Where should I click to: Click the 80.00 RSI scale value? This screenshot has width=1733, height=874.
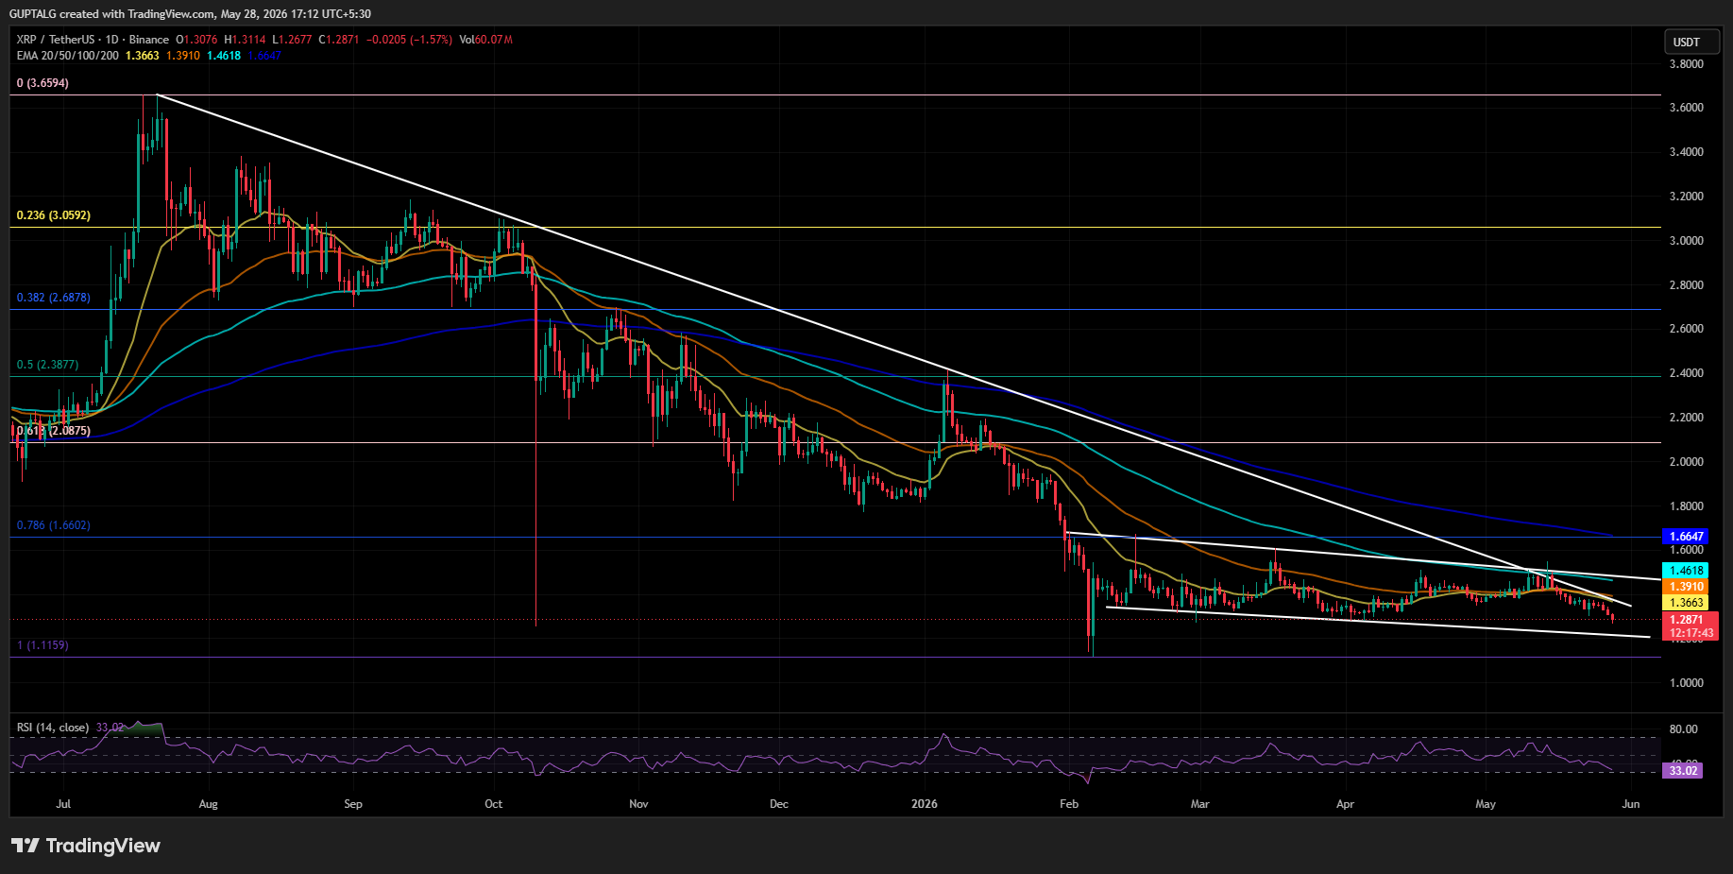[x=1684, y=729]
